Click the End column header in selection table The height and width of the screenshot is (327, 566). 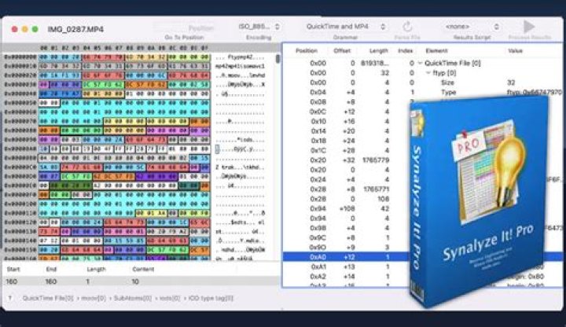point(51,270)
